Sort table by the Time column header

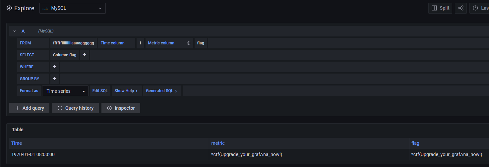pos(17,143)
